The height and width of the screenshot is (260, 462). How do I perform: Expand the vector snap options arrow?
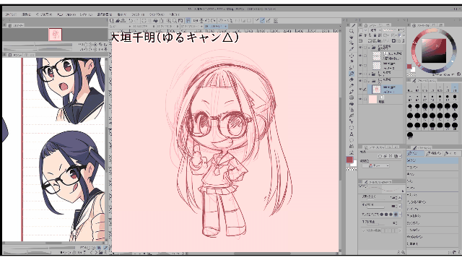(400, 230)
